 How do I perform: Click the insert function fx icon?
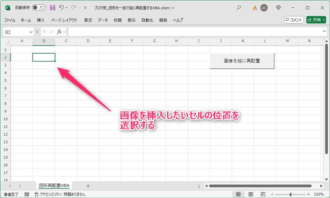59,32
